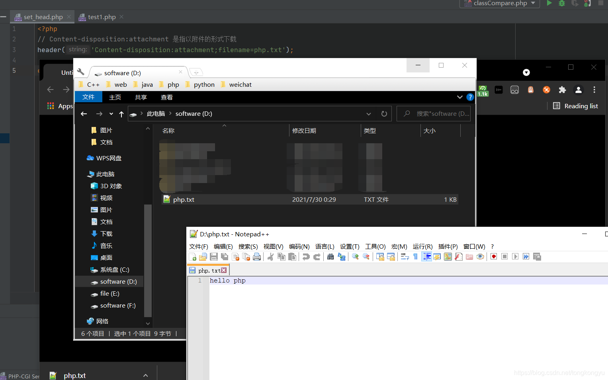The height and width of the screenshot is (380, 608).
Task: Open the 编码(N) menu in Notepad++
Action: (x=299, y=247)
